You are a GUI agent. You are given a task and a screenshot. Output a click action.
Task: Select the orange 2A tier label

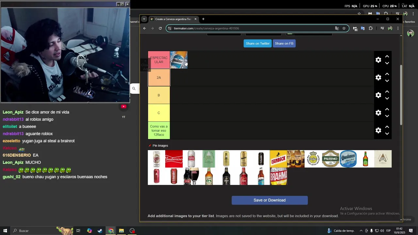coord(159,78)
